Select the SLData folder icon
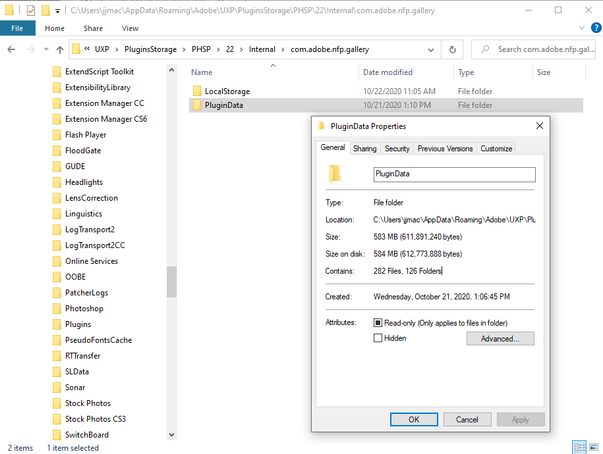 point(57,372)
